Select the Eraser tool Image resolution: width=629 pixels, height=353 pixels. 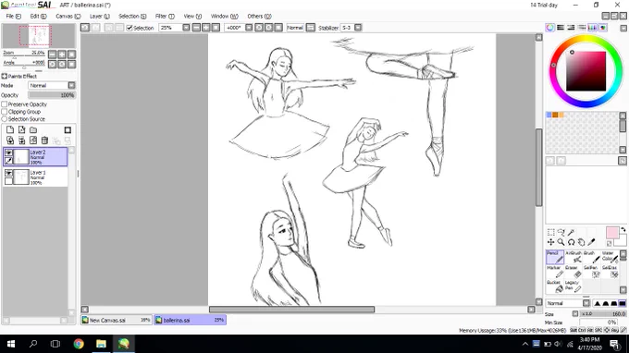(x=573, y=272)
